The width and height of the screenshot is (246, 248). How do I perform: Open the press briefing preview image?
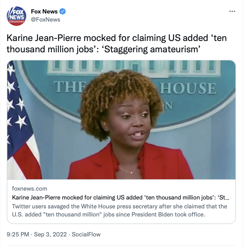(121, 120)
